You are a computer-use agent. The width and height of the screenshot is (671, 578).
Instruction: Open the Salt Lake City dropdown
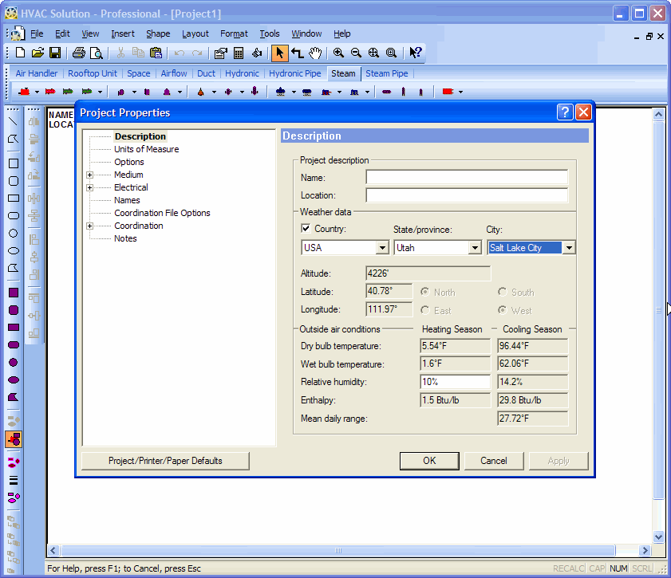pos(569,247)
